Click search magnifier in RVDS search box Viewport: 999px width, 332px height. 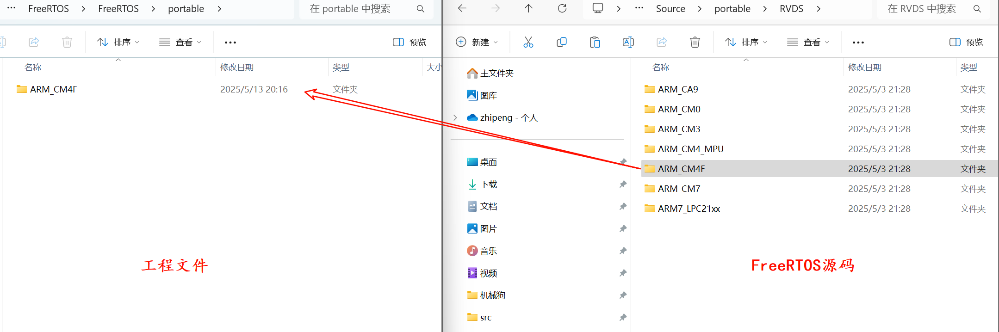[977, 9]
